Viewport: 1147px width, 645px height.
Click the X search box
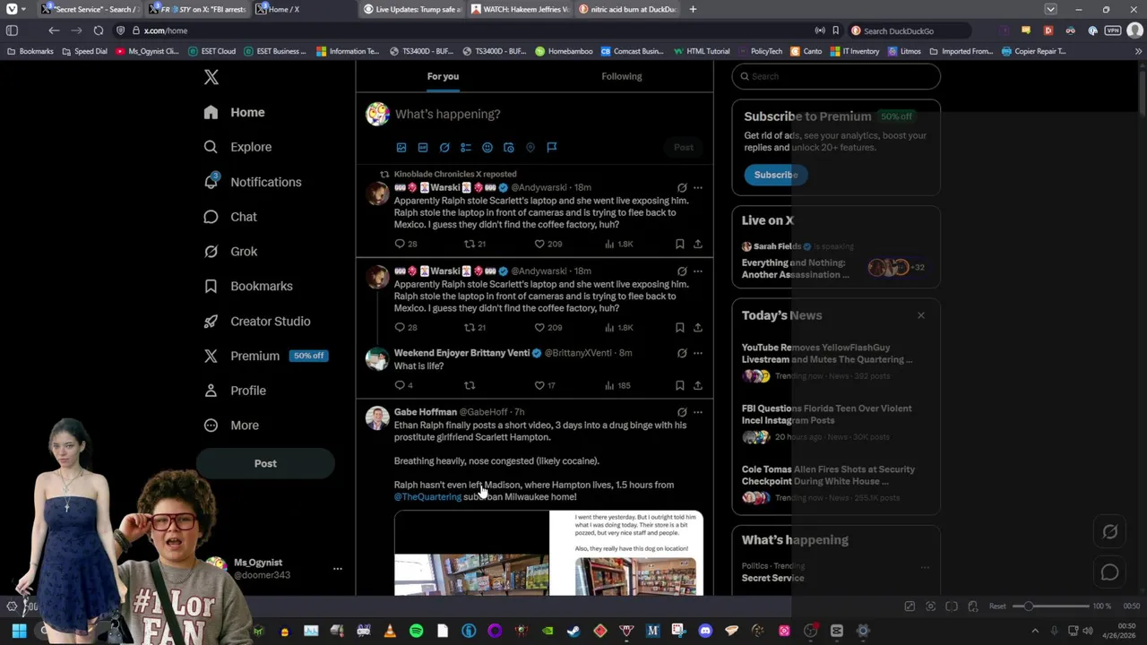tap(836, 76)
